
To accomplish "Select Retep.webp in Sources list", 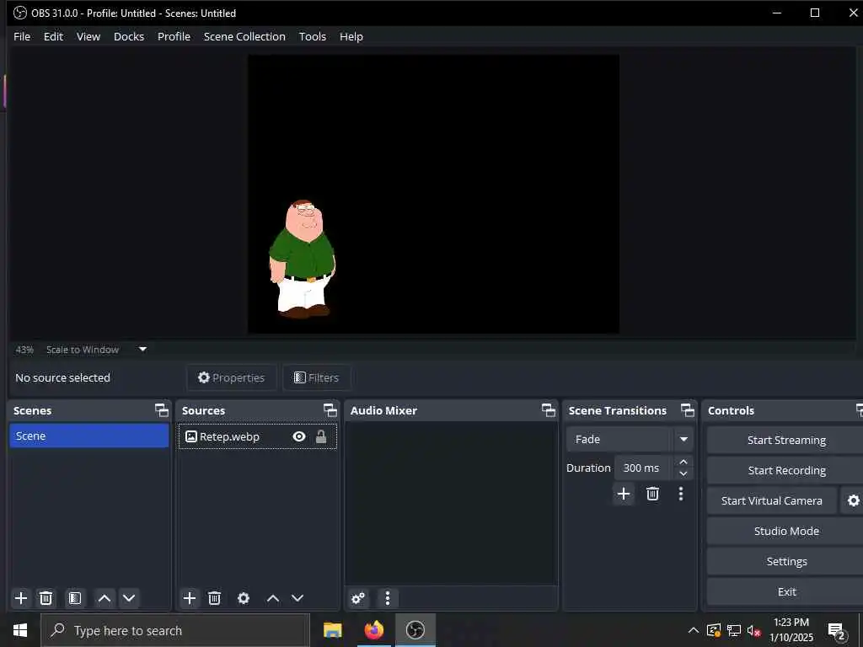I will (x=258, y=437).
